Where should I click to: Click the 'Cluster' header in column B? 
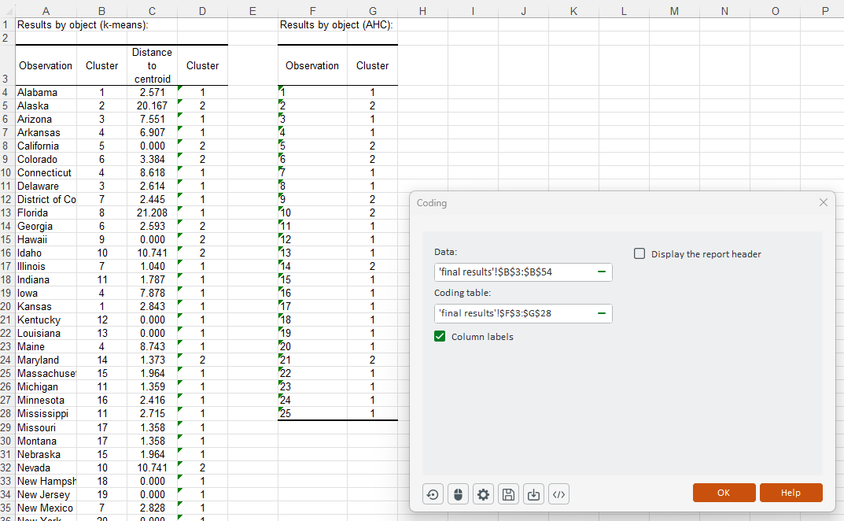click(x=101, y=65)
